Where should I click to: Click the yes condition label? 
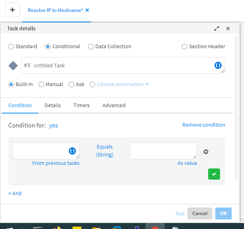53,125
